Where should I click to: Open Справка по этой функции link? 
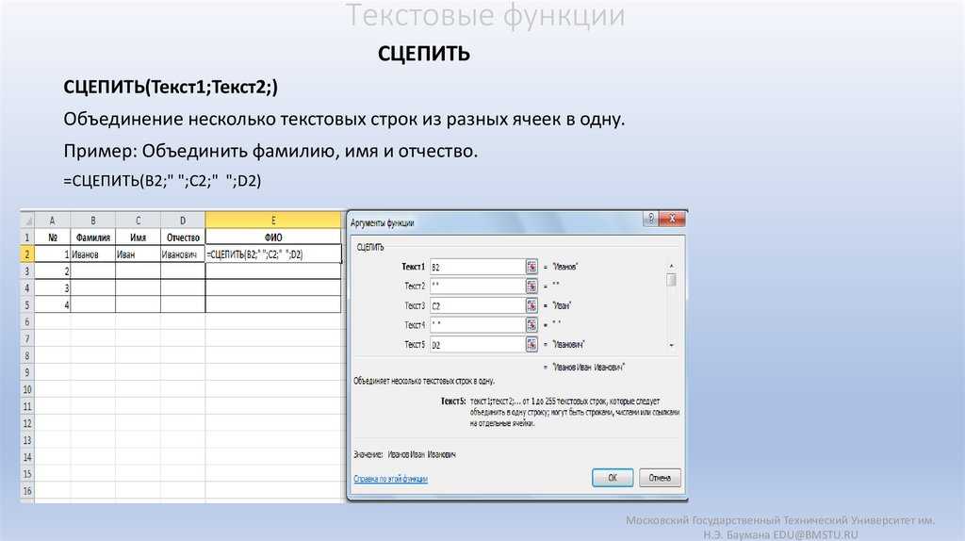pos(390,479)
